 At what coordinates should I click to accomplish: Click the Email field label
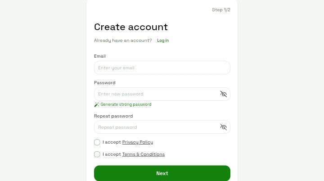click(x=100, y=56)
